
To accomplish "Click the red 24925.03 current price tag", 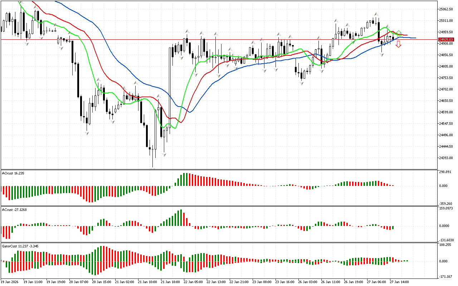I will 446,39.
